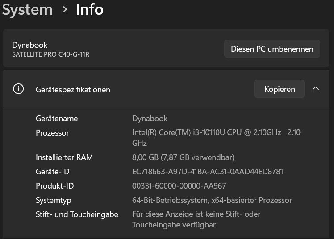Screen dimensions: 334x239
Task: Go back to System in the breadcrumb
Action: pyautogui.click(x=27, y=9)
